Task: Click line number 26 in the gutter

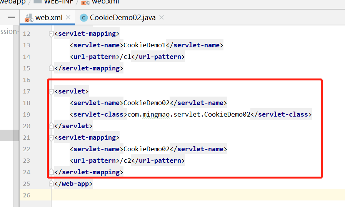Action: tap(27, 195)
